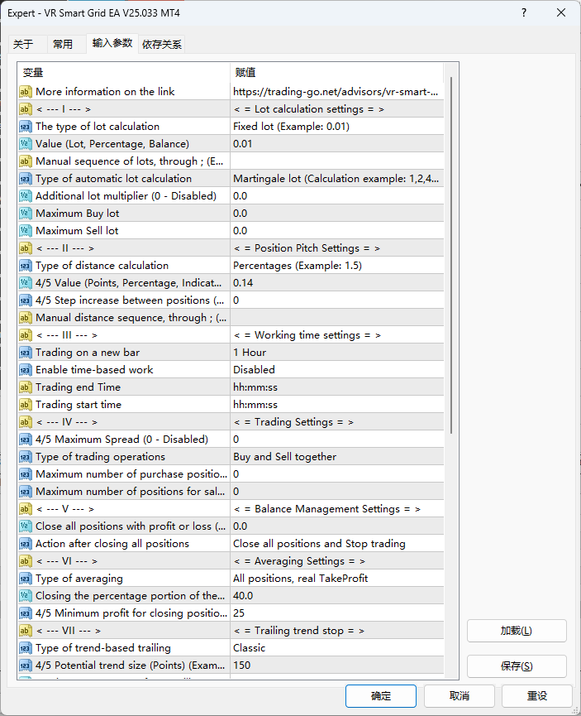Open Trading on a new bar 1 Hour value
Screen dimensions: 581x716
tap(336, 353)
